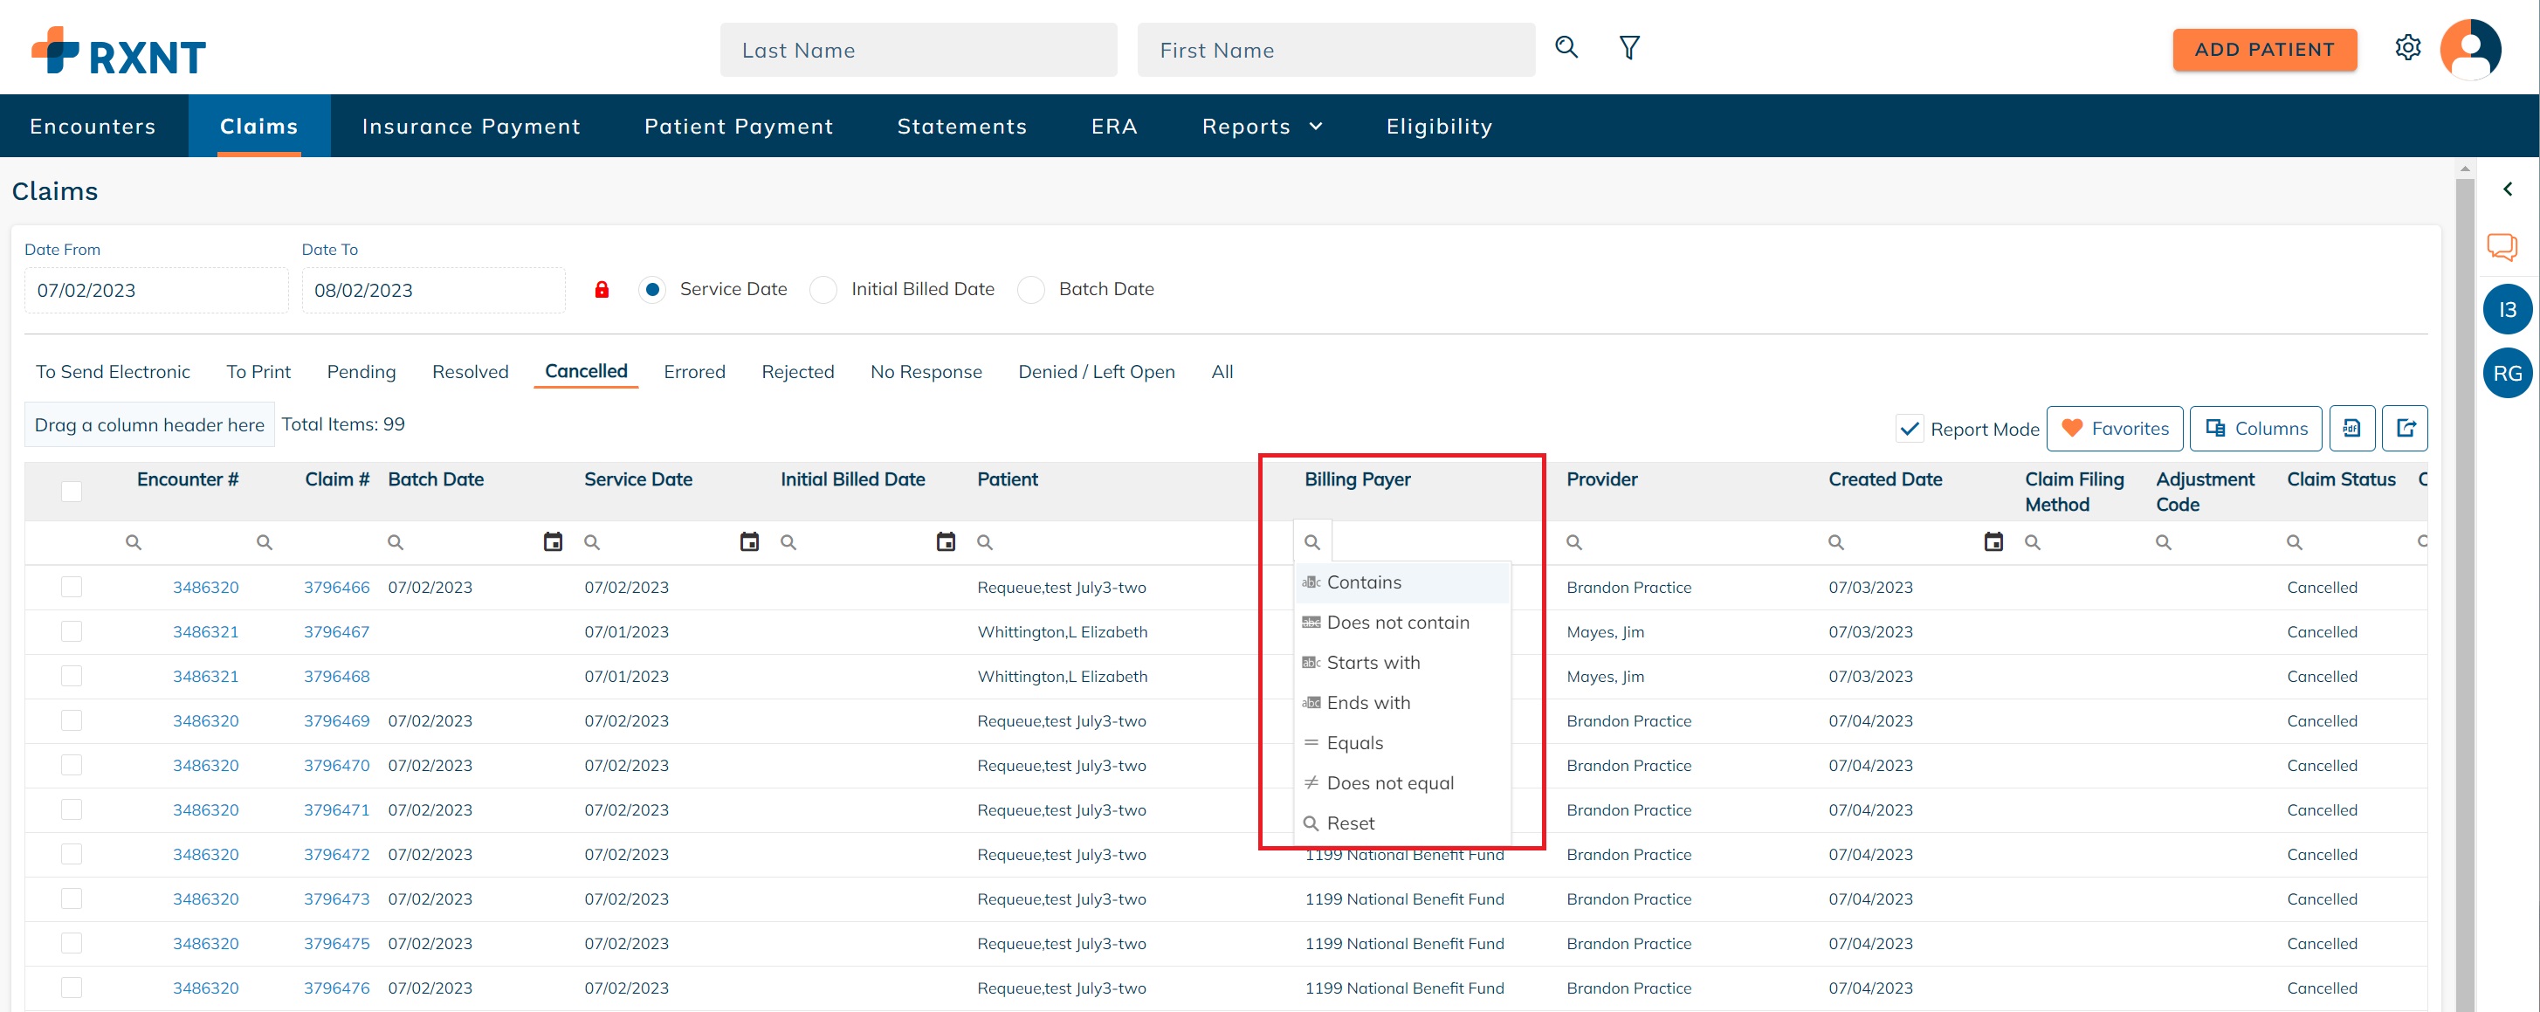The height and width of the screenshot is (1012, 2540).
Task: Switch to the Pending claims tab
Action: pyautogui.click(x=361, y=372)
